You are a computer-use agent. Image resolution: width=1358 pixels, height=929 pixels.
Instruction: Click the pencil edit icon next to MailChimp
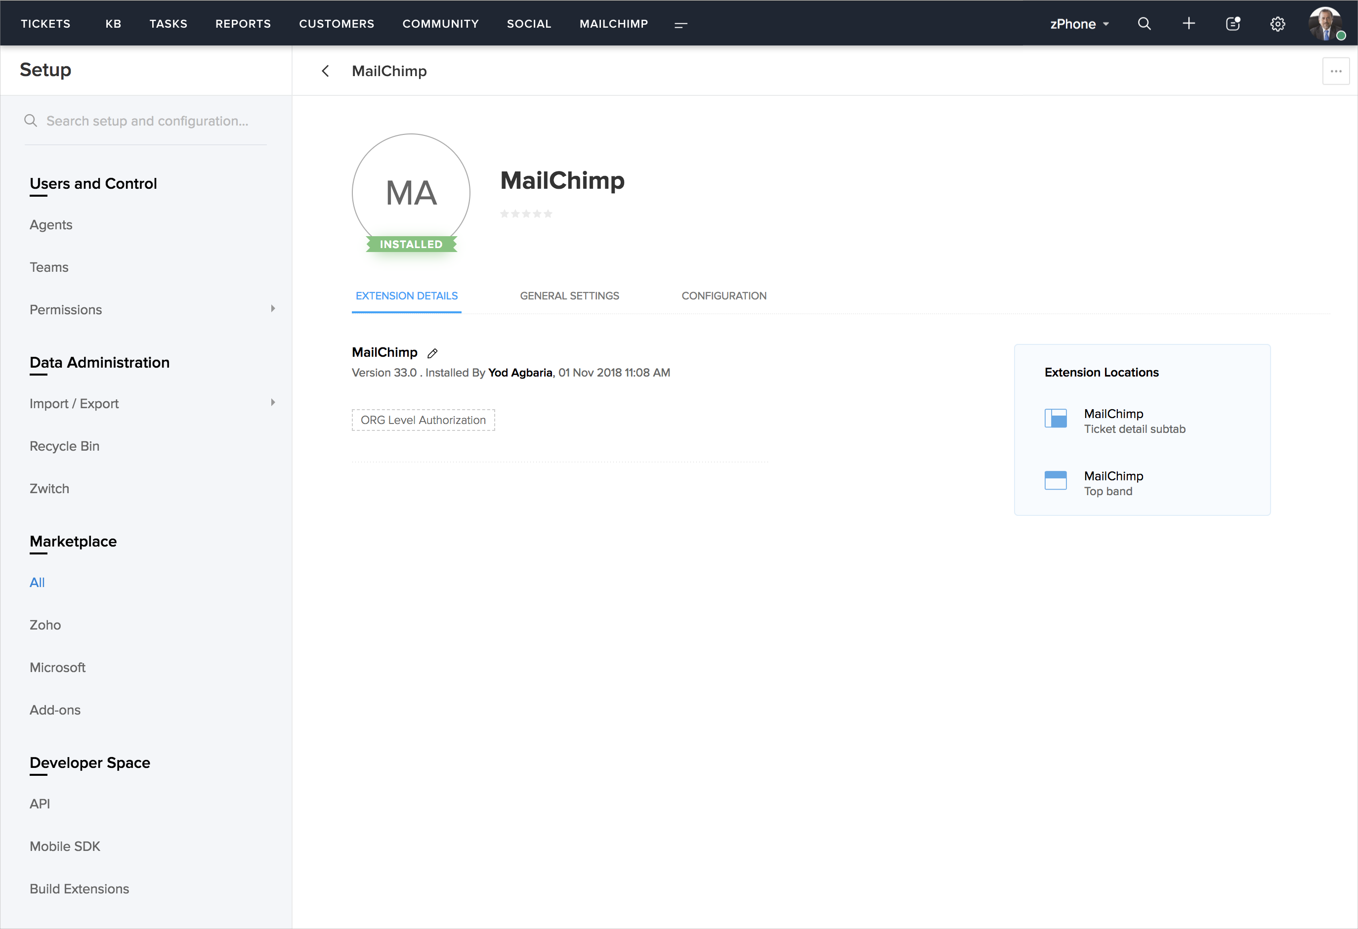(x=432, y=353)
